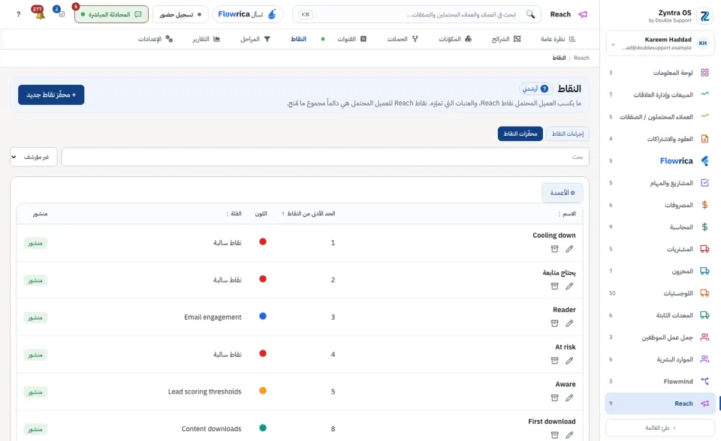Open the help question mark icon
The height and width of the screenshot is (441, 721).
(x=18, y=14)
